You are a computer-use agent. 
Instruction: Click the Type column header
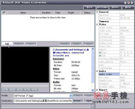coord(58,13)
